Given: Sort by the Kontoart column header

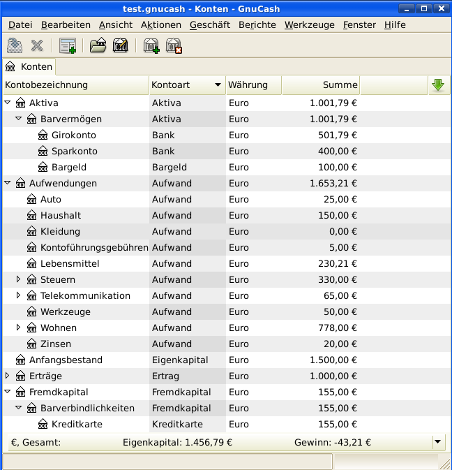Looking at the screenshot, I should pyautogui.click(x=186, y=85).
